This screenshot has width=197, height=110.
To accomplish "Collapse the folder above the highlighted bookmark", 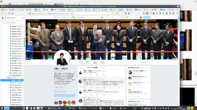I will [7, 78].
